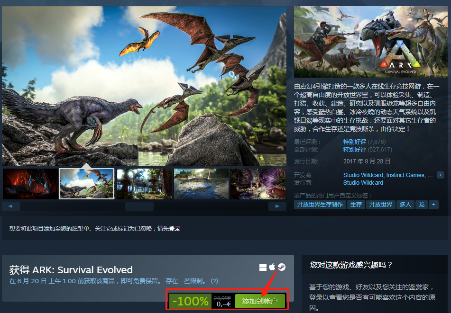Select the 开放世界 tag
Viewport: 451px width, 313px height.
380,205
